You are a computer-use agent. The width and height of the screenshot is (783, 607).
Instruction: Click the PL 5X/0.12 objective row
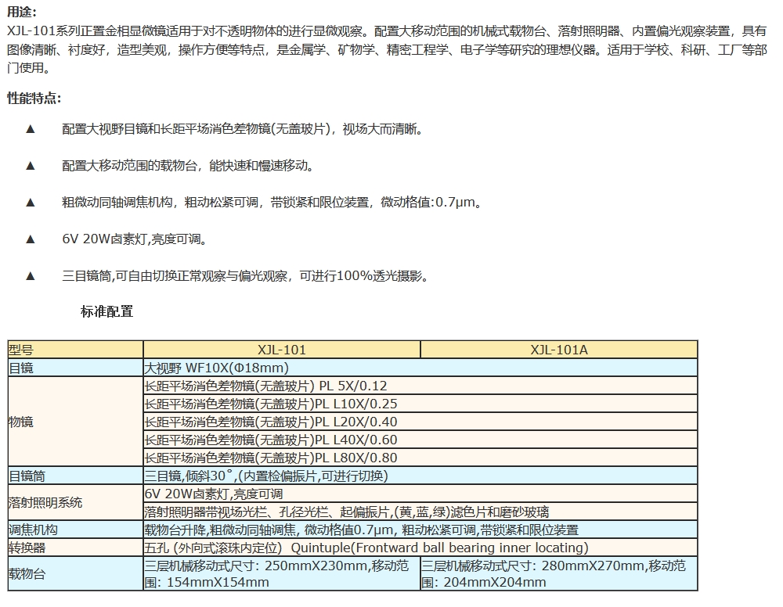420,386
